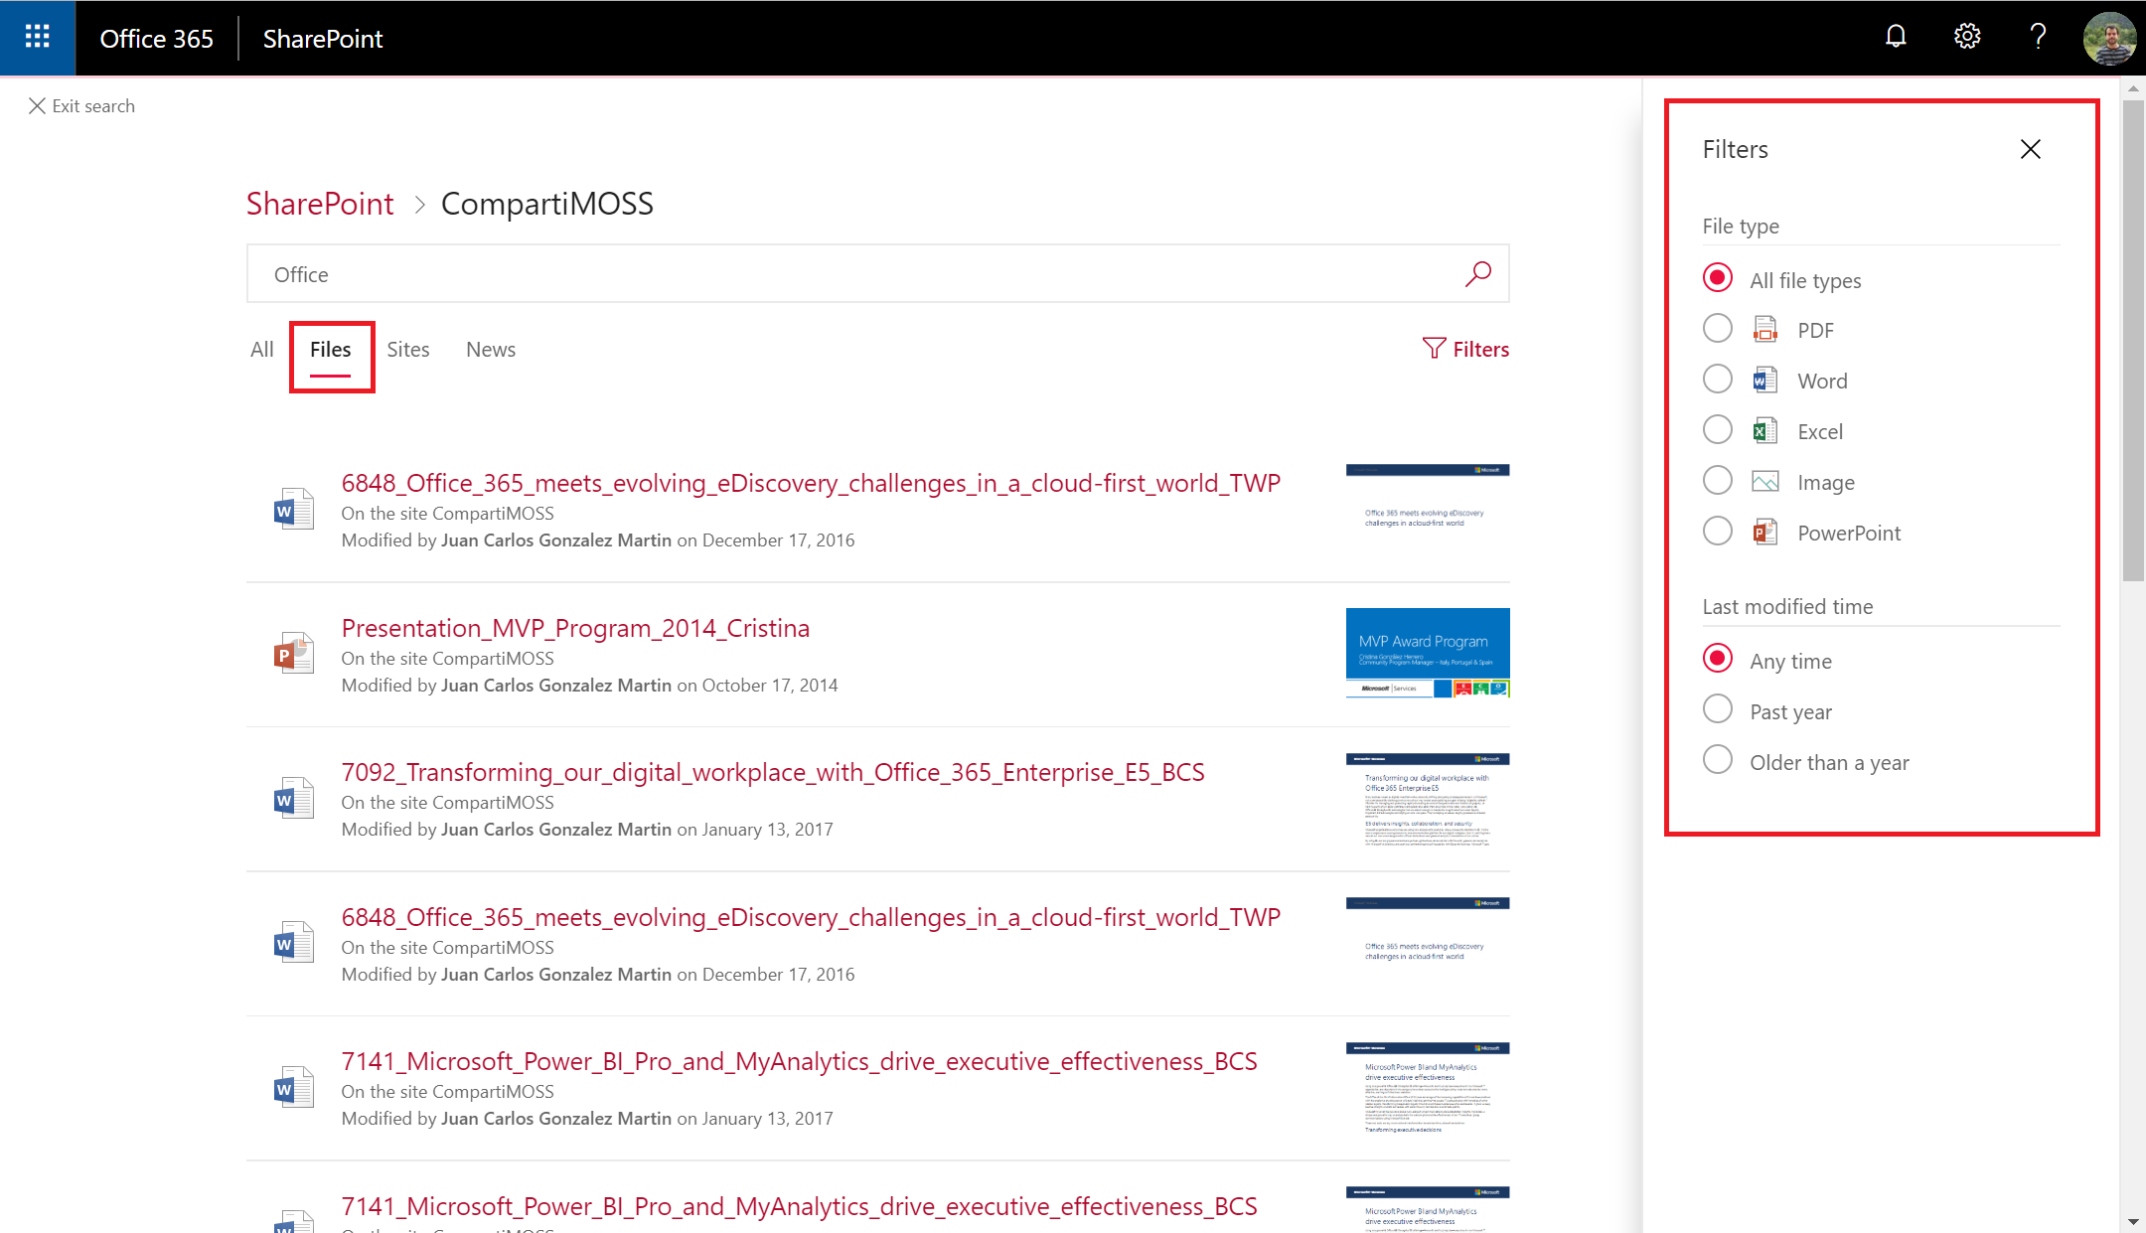Click the SharePoint breadcrumb link

point(320,204)
